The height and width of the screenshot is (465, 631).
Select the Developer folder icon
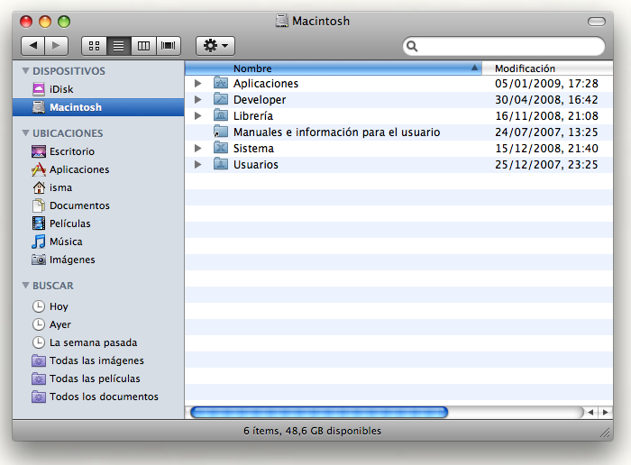point(221,98)
